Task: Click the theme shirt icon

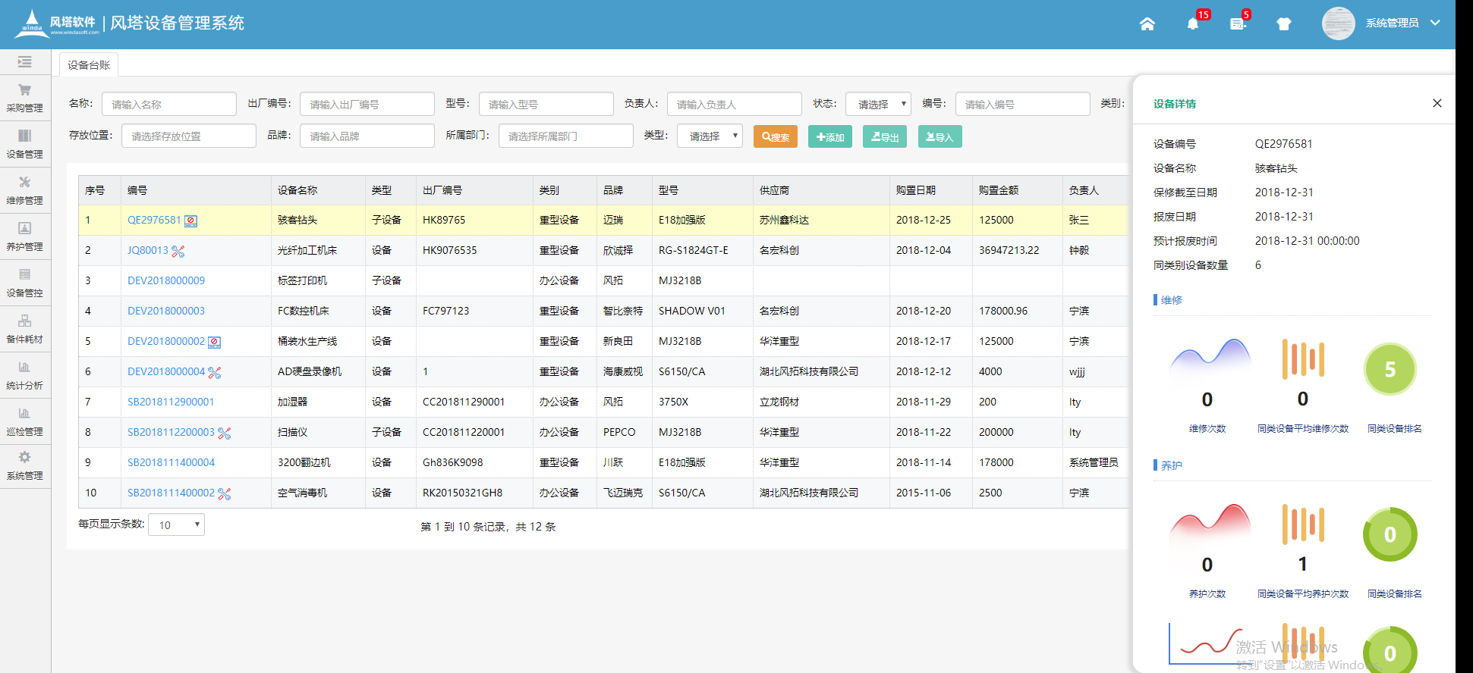Action: pyautogui.click(x=1283, y=24)
